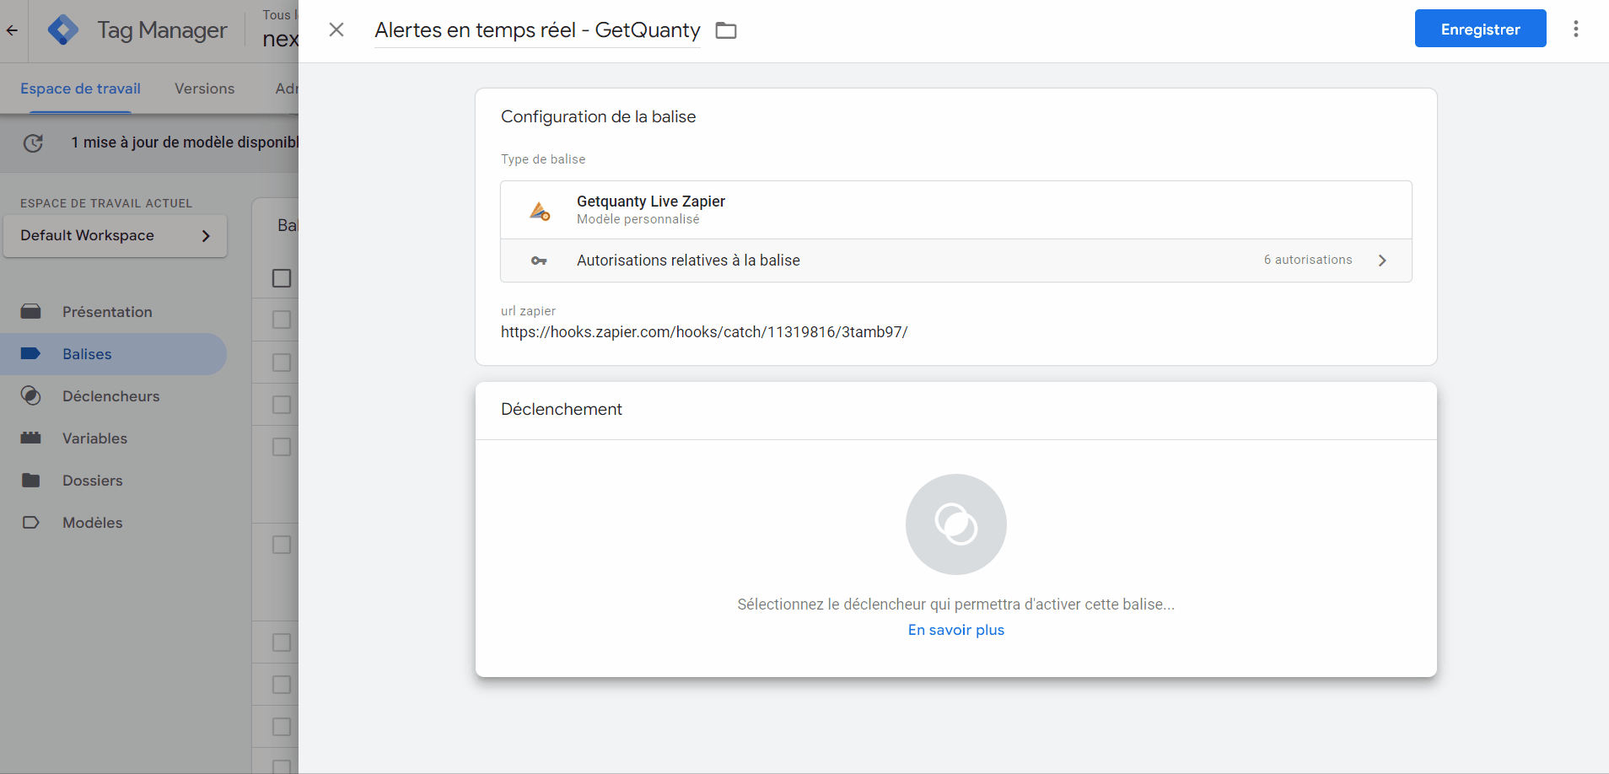The image size is (1609, 774).
Task: Click the 6 autorisations label
Action: coord(1307,260)
